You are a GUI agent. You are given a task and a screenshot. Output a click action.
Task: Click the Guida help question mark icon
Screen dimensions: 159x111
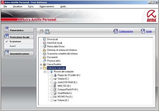[143, 31]
